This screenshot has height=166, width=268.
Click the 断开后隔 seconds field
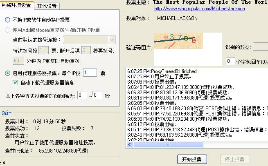pyautogui.click(x=86, y=50)
